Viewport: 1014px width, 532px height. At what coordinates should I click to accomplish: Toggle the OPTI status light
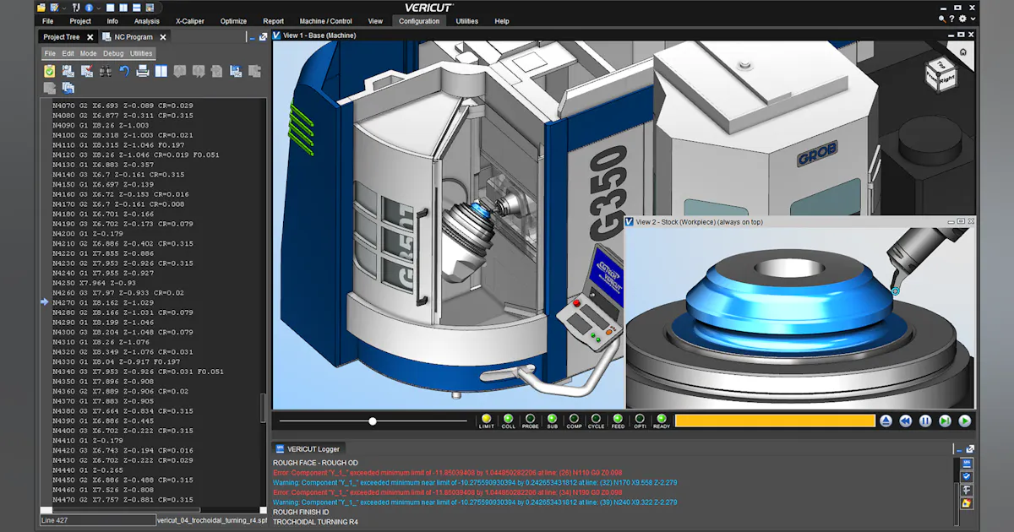[640, 421]
